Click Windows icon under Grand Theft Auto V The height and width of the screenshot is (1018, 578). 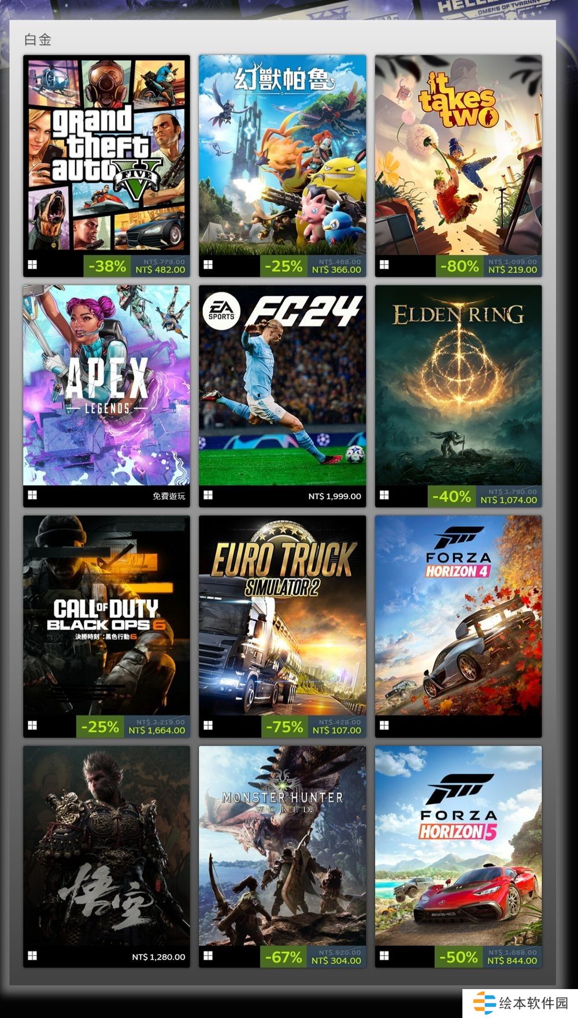click(x=33, y=265)
